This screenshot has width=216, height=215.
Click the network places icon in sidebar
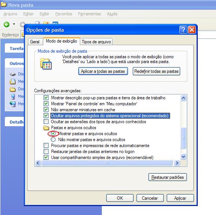click(x=13, y=104)
